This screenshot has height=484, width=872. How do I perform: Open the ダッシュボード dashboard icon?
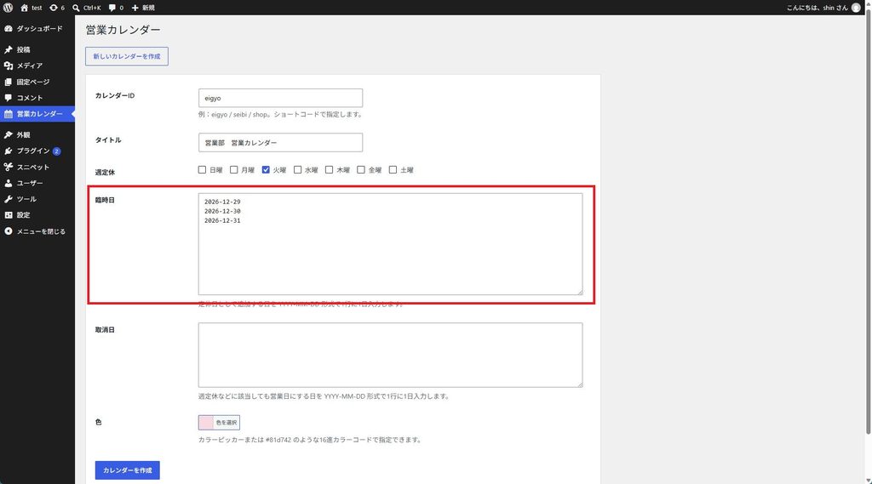9,28
